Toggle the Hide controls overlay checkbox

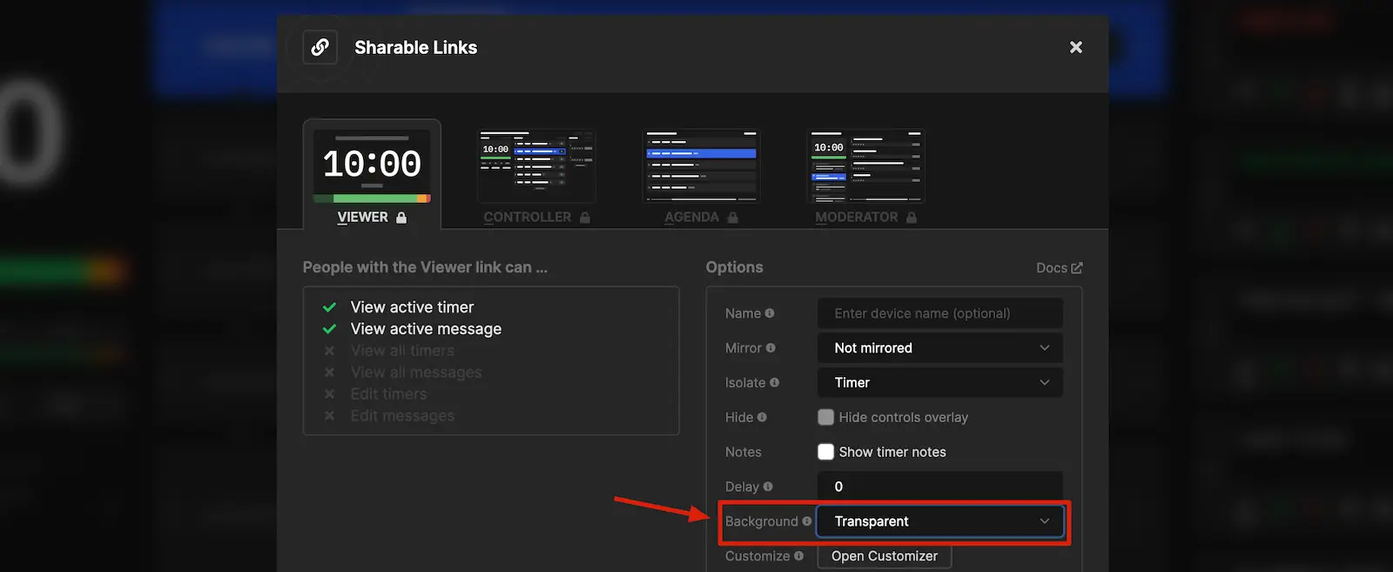(x=826, y=417)
